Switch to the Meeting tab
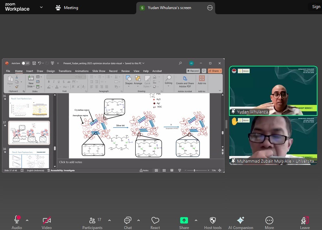This screenshot has width=322, height=230. coord(67,8)
